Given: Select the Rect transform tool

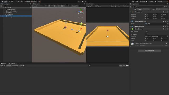Looking at the screenshot, I should (15, 2).
